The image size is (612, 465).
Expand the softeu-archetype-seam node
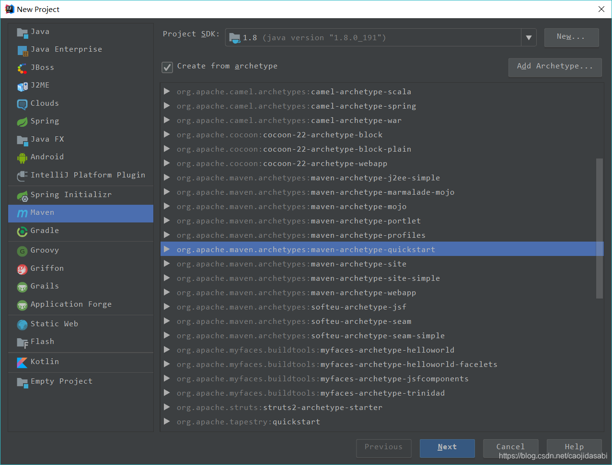point(167,321)
